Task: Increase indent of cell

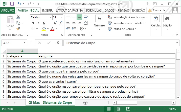Action: pyautogui.click(x=74, y=29)
